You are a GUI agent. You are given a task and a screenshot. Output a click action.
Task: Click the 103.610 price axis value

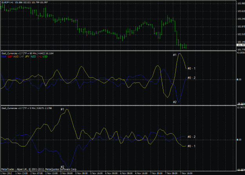coord(241,11)
